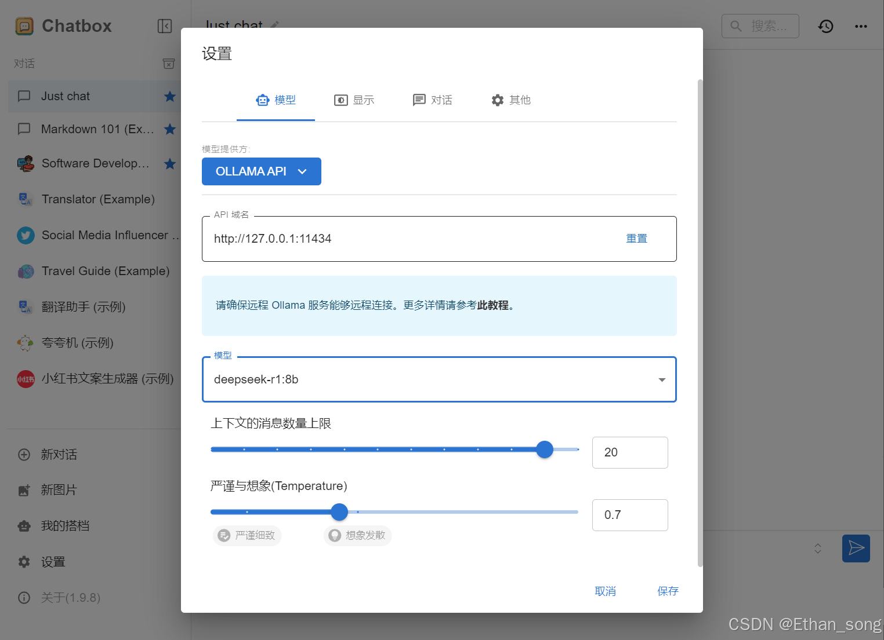This screenshot has height=640, width=884.
Task: Click the send message arrow button
Action: click(856, 548)
